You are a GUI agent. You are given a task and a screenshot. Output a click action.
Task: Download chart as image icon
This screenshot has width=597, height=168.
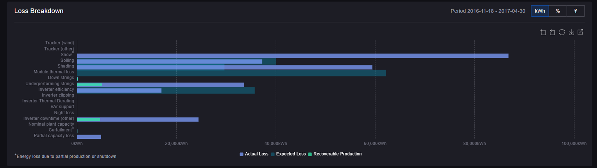[571, 32]
